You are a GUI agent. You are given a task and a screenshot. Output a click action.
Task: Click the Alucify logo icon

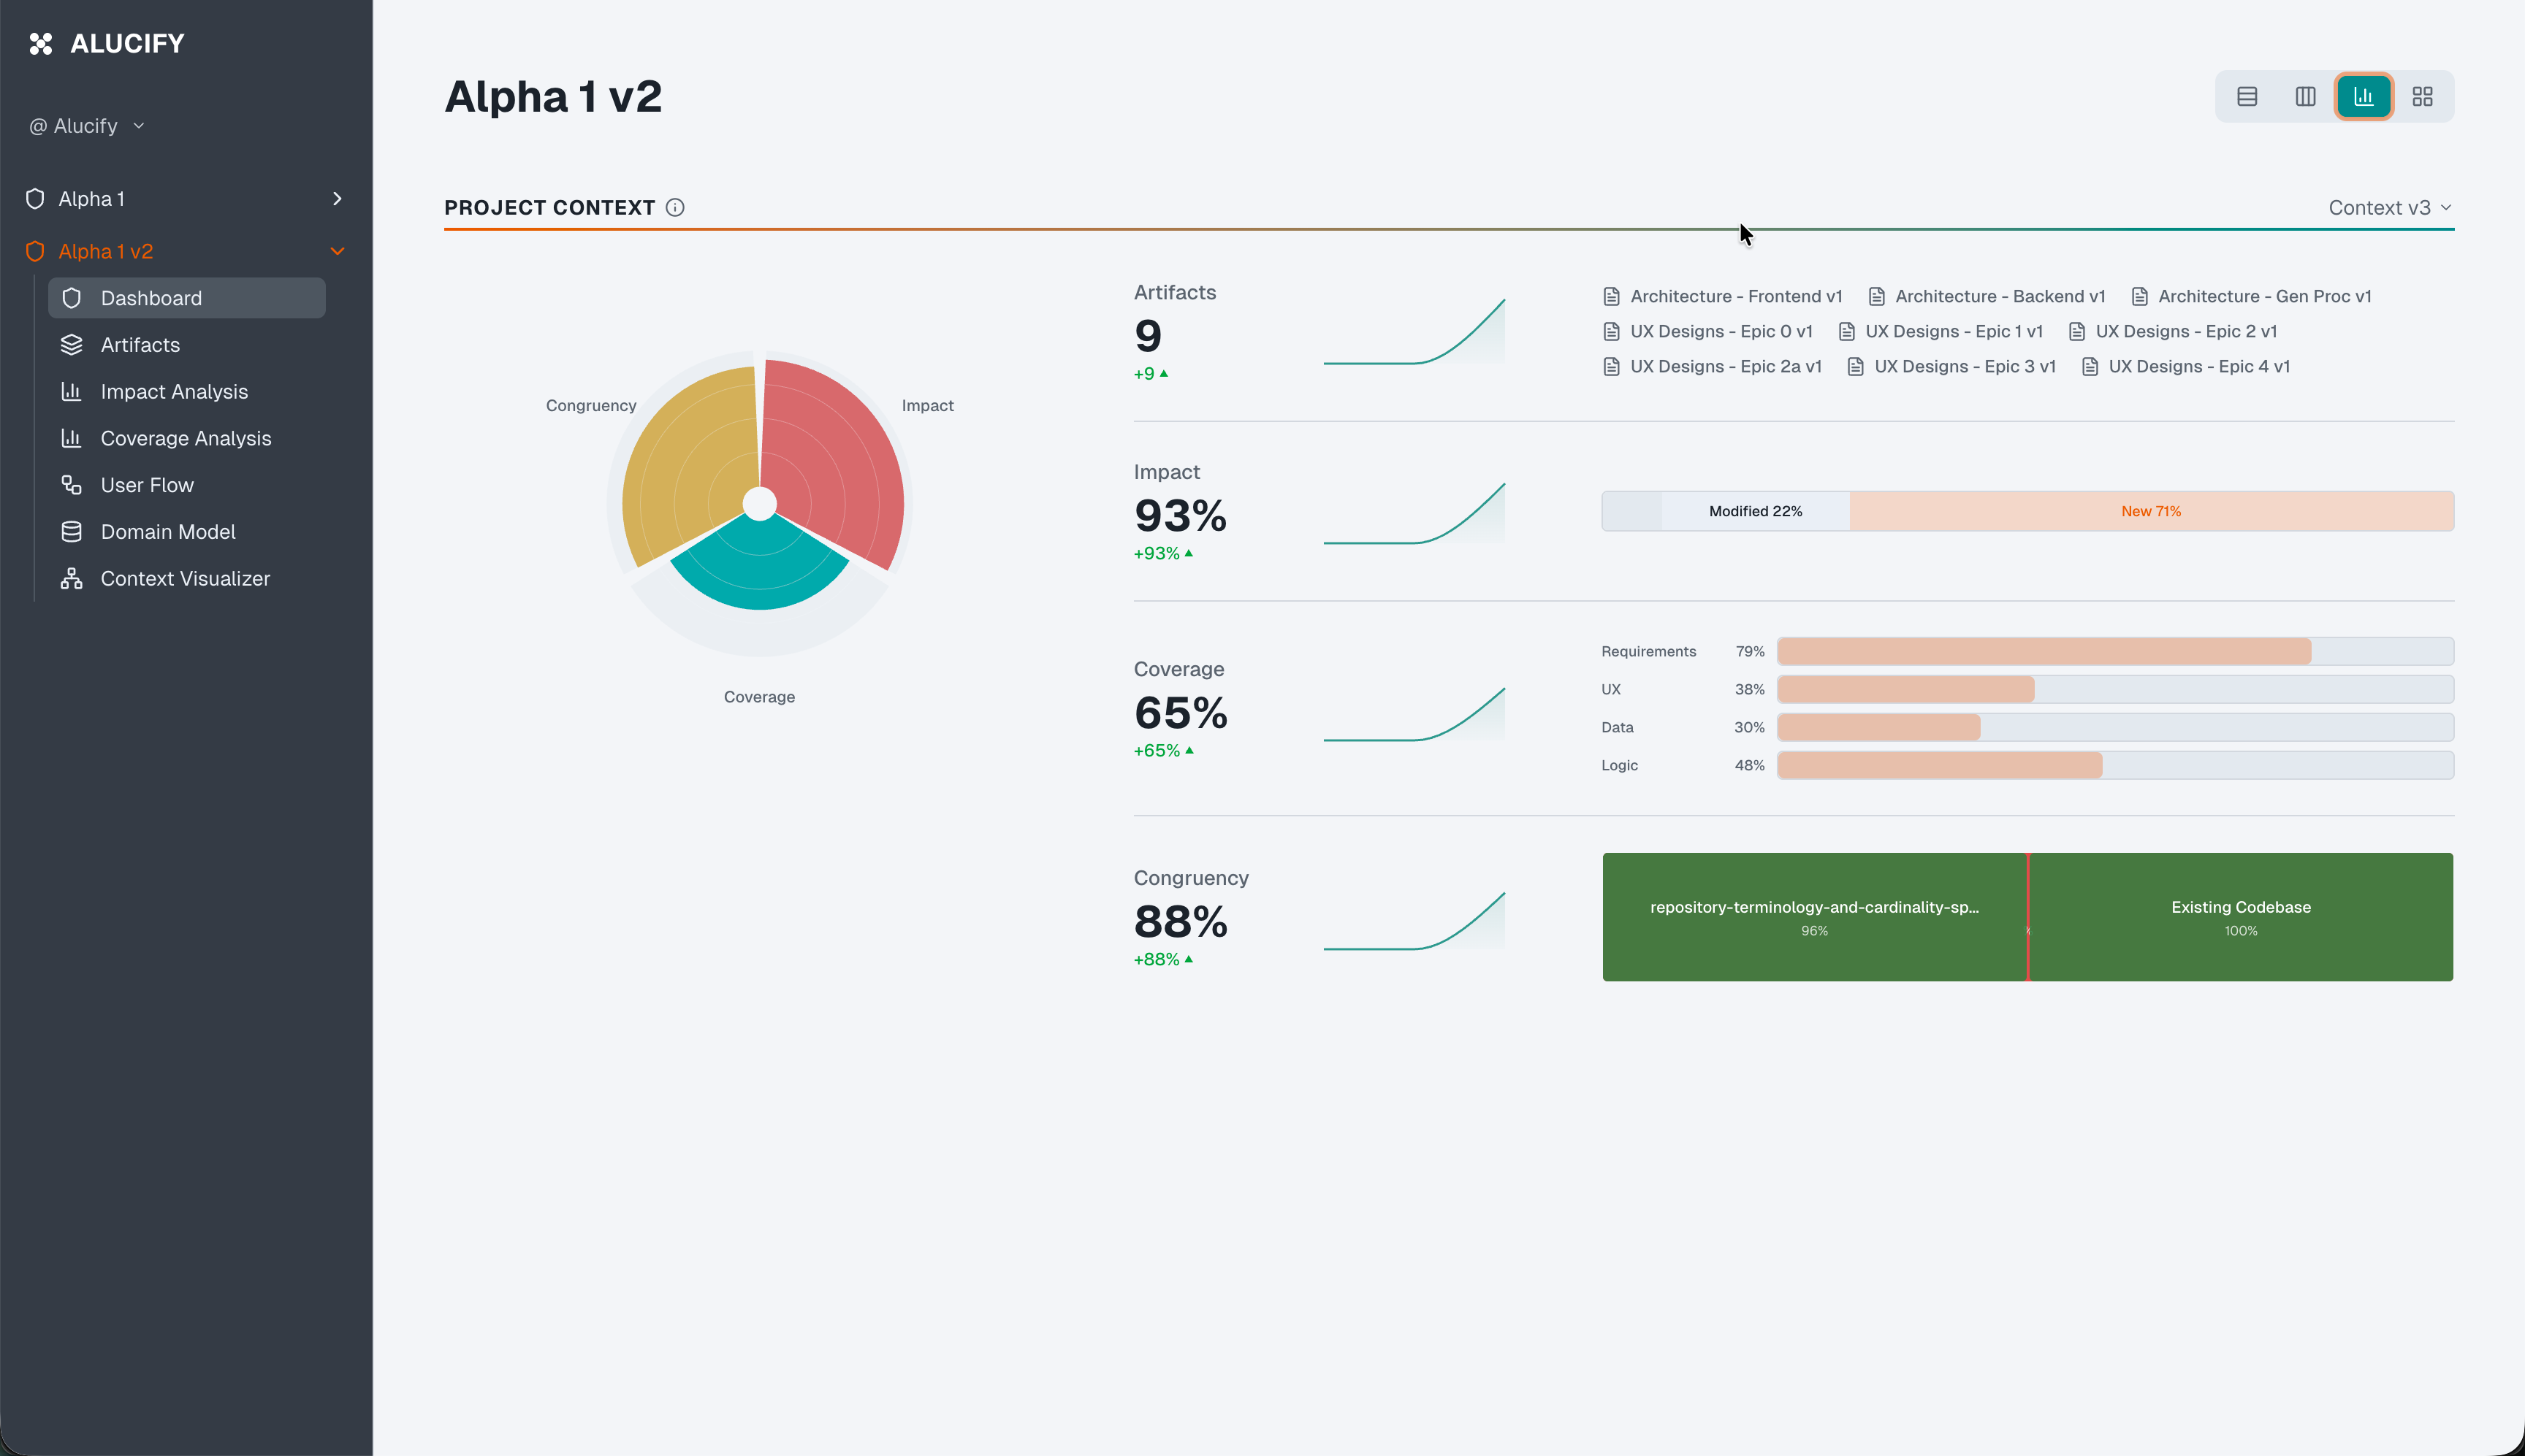[41, 42]
